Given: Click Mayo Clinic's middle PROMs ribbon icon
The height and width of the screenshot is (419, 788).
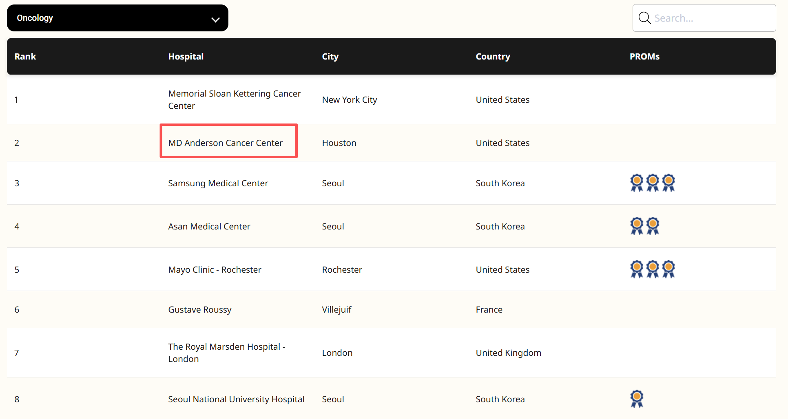Looking at the screenshot, I should click(653, 269).
